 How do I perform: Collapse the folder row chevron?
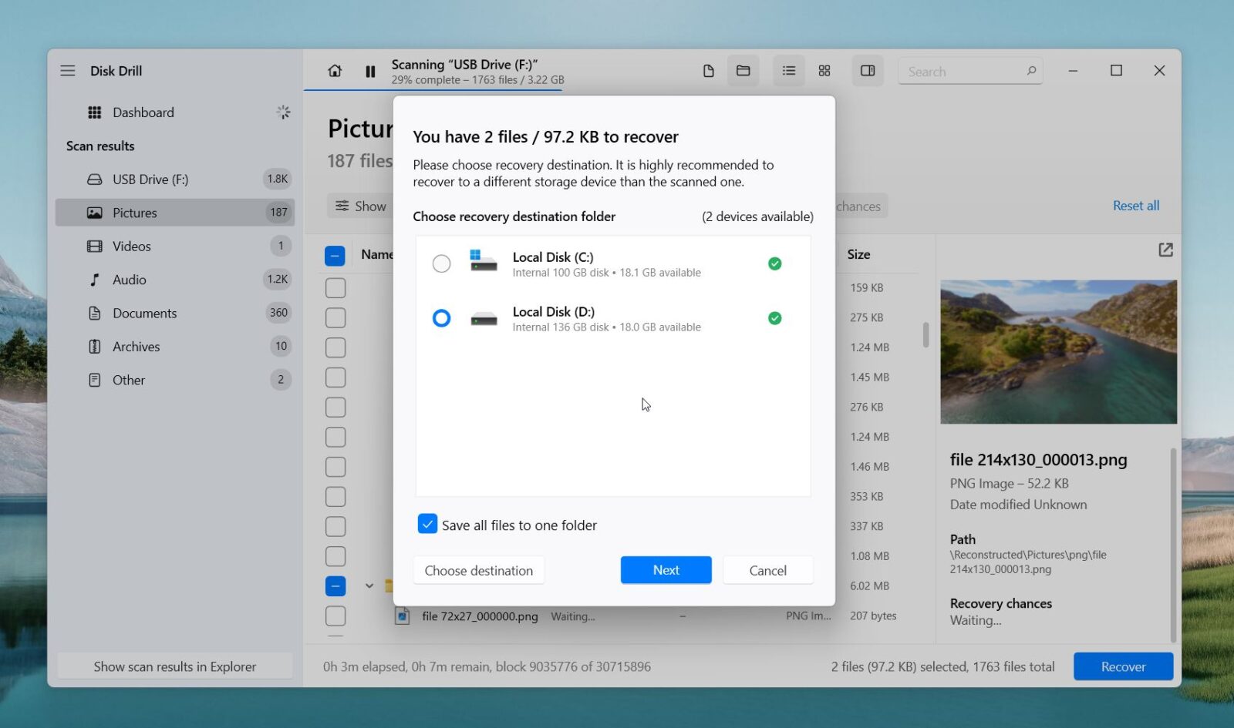369,586
